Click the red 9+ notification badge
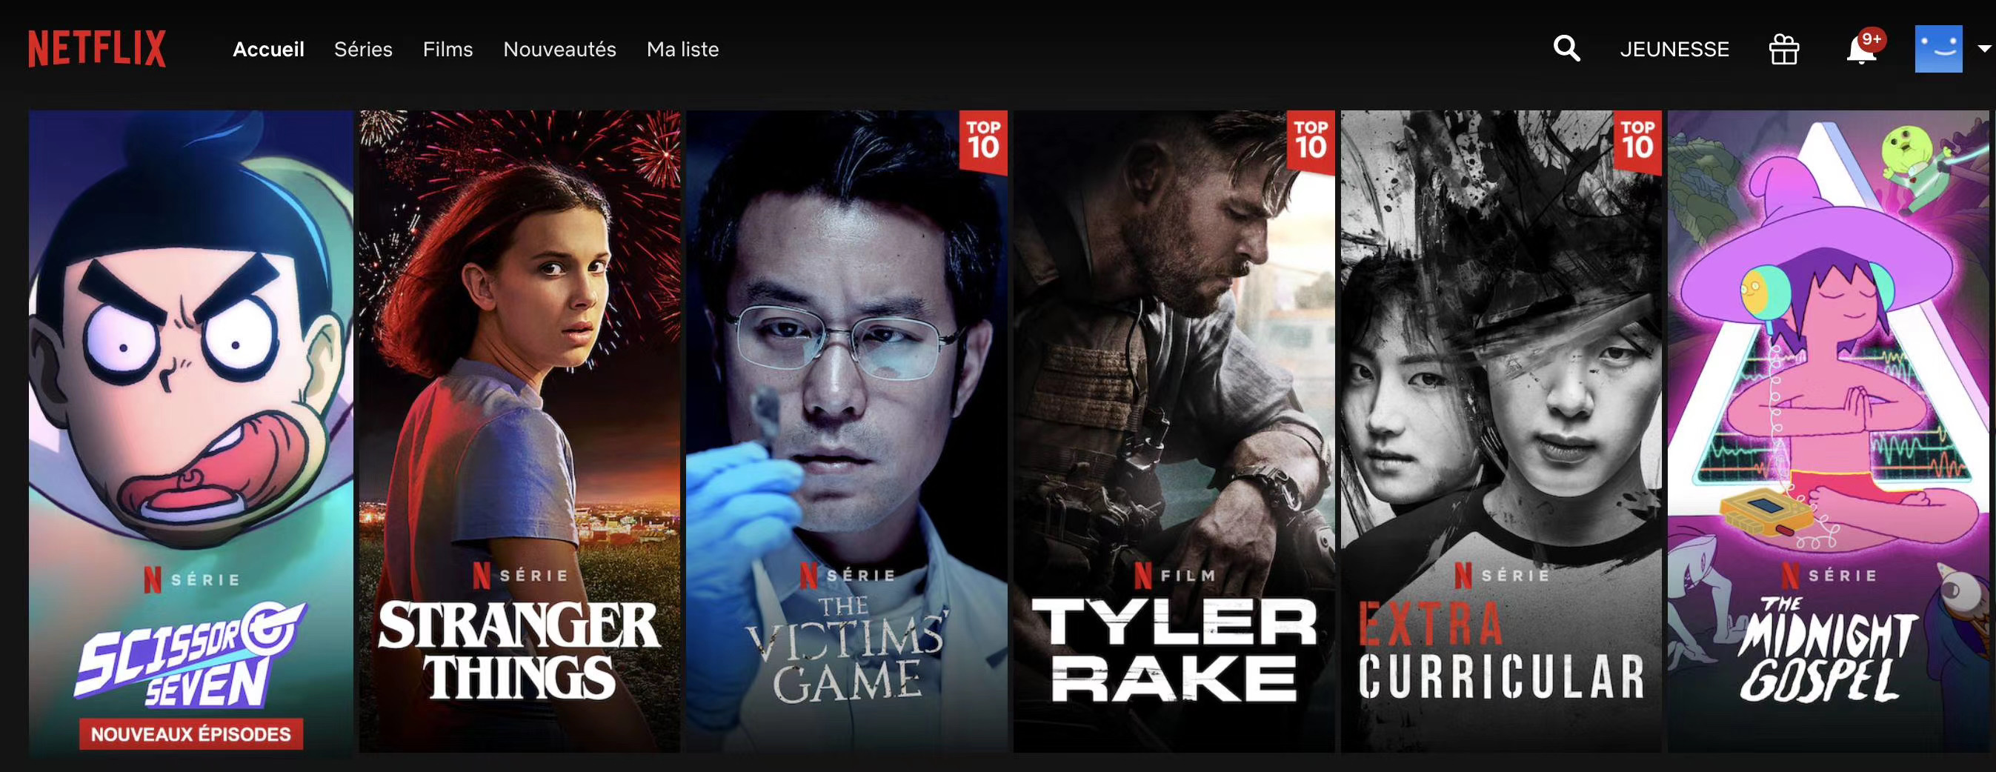Image resolution: width=1996 pixels, height=772 pixels. [x=1872, y=39]
